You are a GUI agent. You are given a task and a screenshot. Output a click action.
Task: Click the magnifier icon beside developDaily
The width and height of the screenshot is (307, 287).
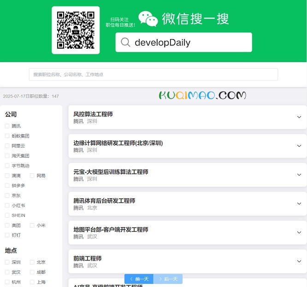(x=125, y=42)
